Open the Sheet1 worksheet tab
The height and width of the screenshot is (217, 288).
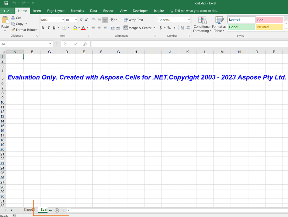(x=29, y=210)
